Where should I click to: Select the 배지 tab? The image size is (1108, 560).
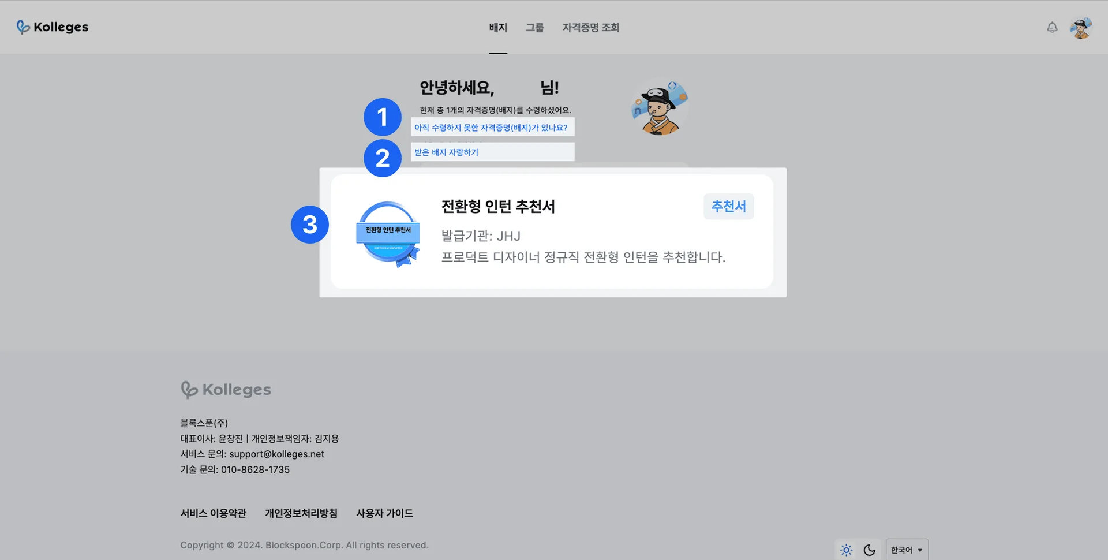pyautogui.click(x=498, y=28)
